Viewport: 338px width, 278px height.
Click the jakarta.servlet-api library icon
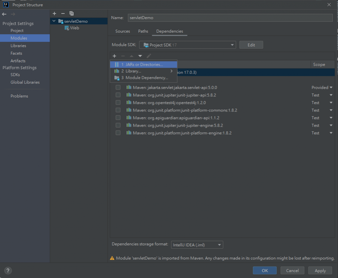(x=129, y=87)
